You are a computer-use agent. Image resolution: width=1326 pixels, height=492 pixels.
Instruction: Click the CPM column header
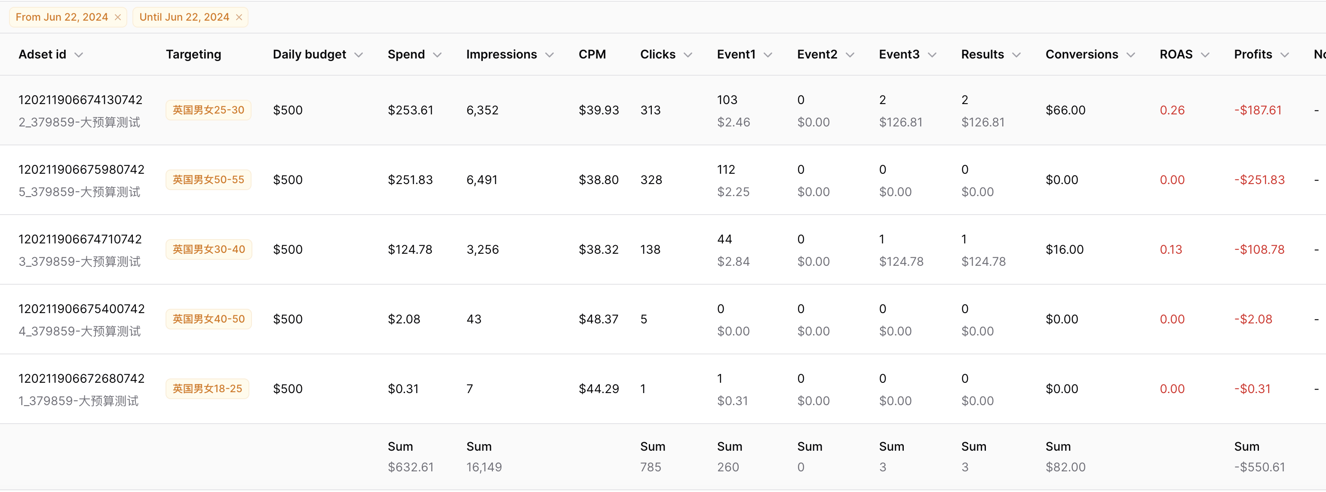pos(592,55)
